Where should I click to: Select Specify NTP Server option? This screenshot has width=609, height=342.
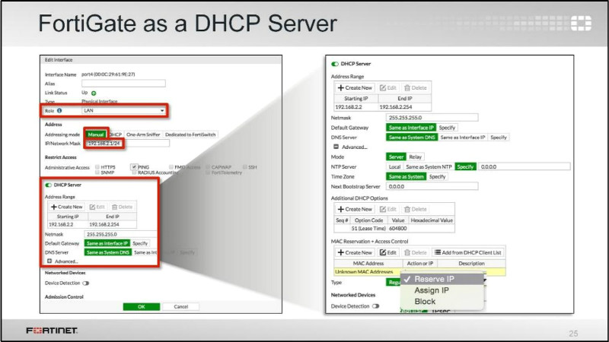coord(465,166)
